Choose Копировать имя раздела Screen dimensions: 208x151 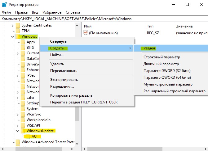coord(87,95)
